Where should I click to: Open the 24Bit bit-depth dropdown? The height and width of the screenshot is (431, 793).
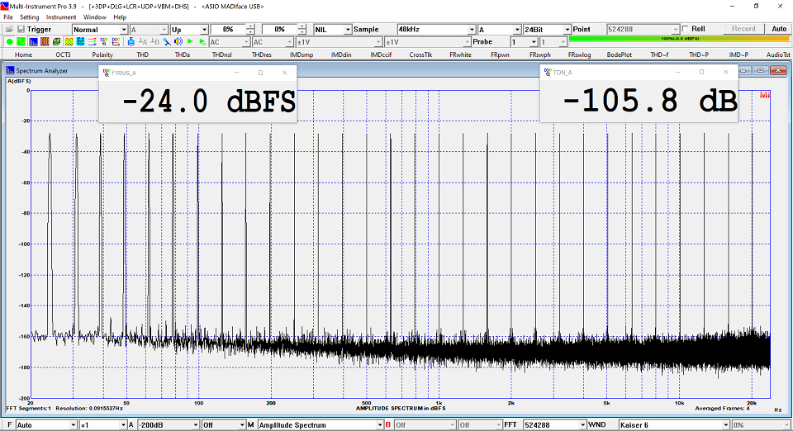(566, 29)
